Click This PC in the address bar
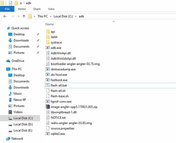Viewport: 176px width, 143px height. (x=42, y=16)
